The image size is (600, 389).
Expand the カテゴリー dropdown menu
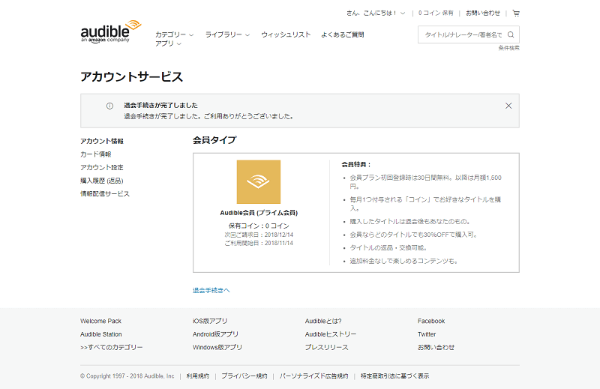click(175, 34)
